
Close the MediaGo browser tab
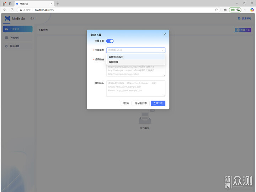click(x=52, y=4)
